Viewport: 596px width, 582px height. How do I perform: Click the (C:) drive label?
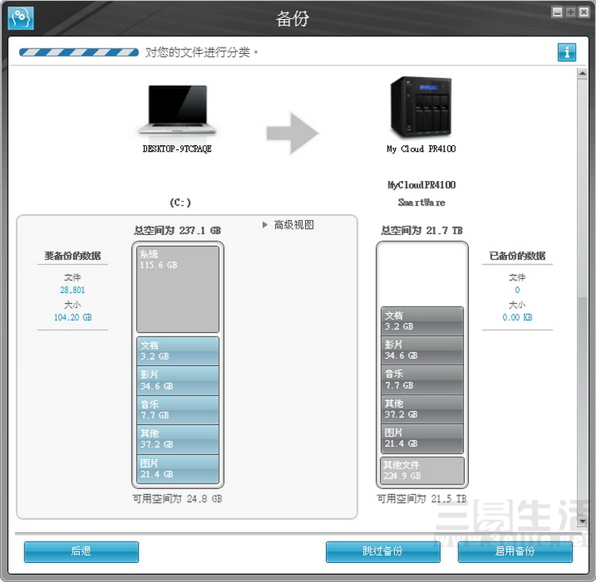coord(180,202)
